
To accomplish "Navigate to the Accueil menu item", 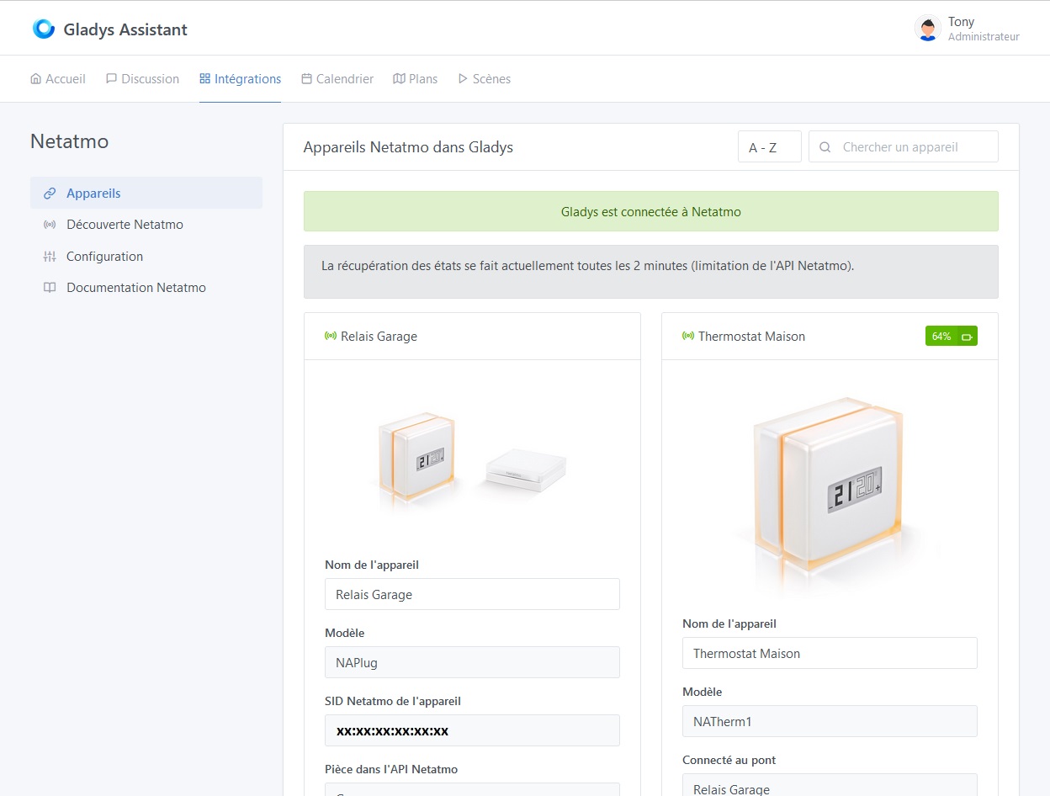I will click(x=57, y=77).
